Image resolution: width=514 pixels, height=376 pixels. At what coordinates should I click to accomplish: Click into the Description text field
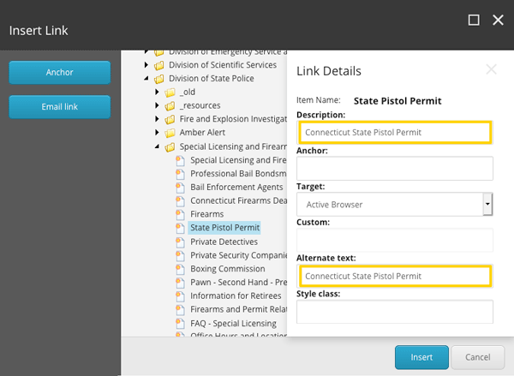[x=395, y=132]
